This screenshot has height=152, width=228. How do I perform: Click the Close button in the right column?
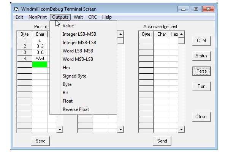point(201,117)
